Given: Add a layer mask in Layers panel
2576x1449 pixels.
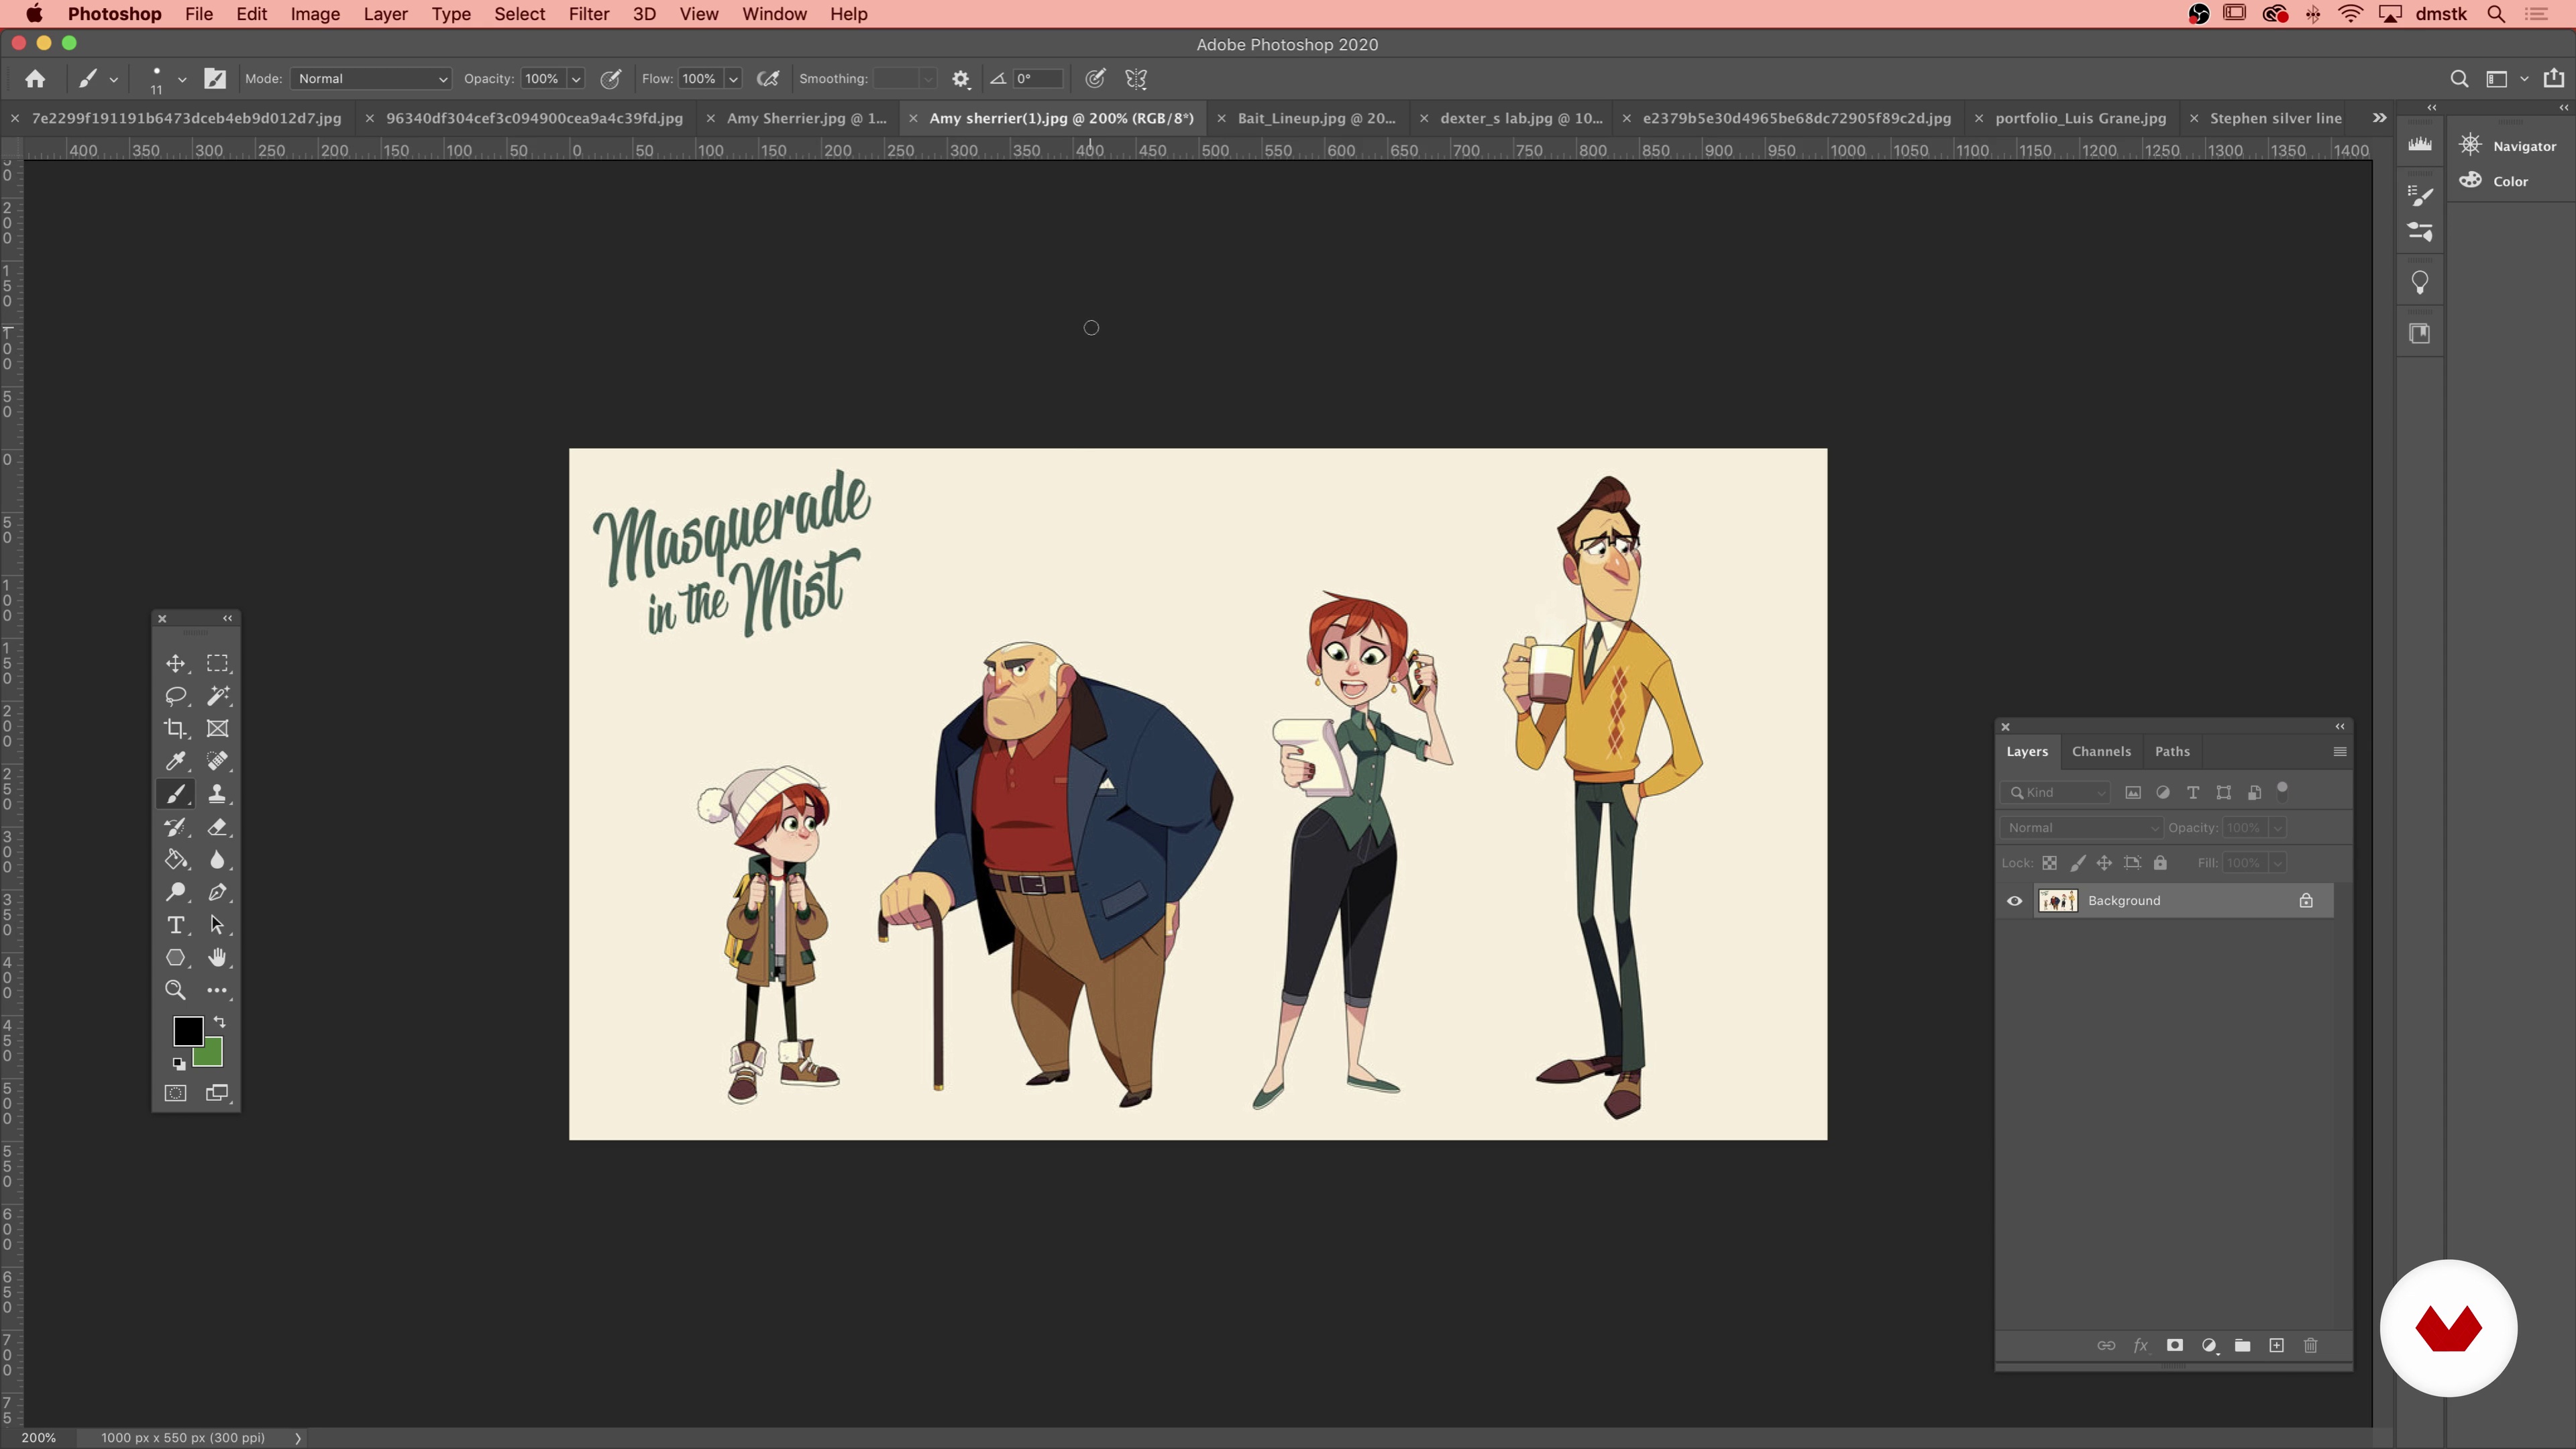Looking at the screenshot, I should pyautogui.click(x=2175, y=1345).
